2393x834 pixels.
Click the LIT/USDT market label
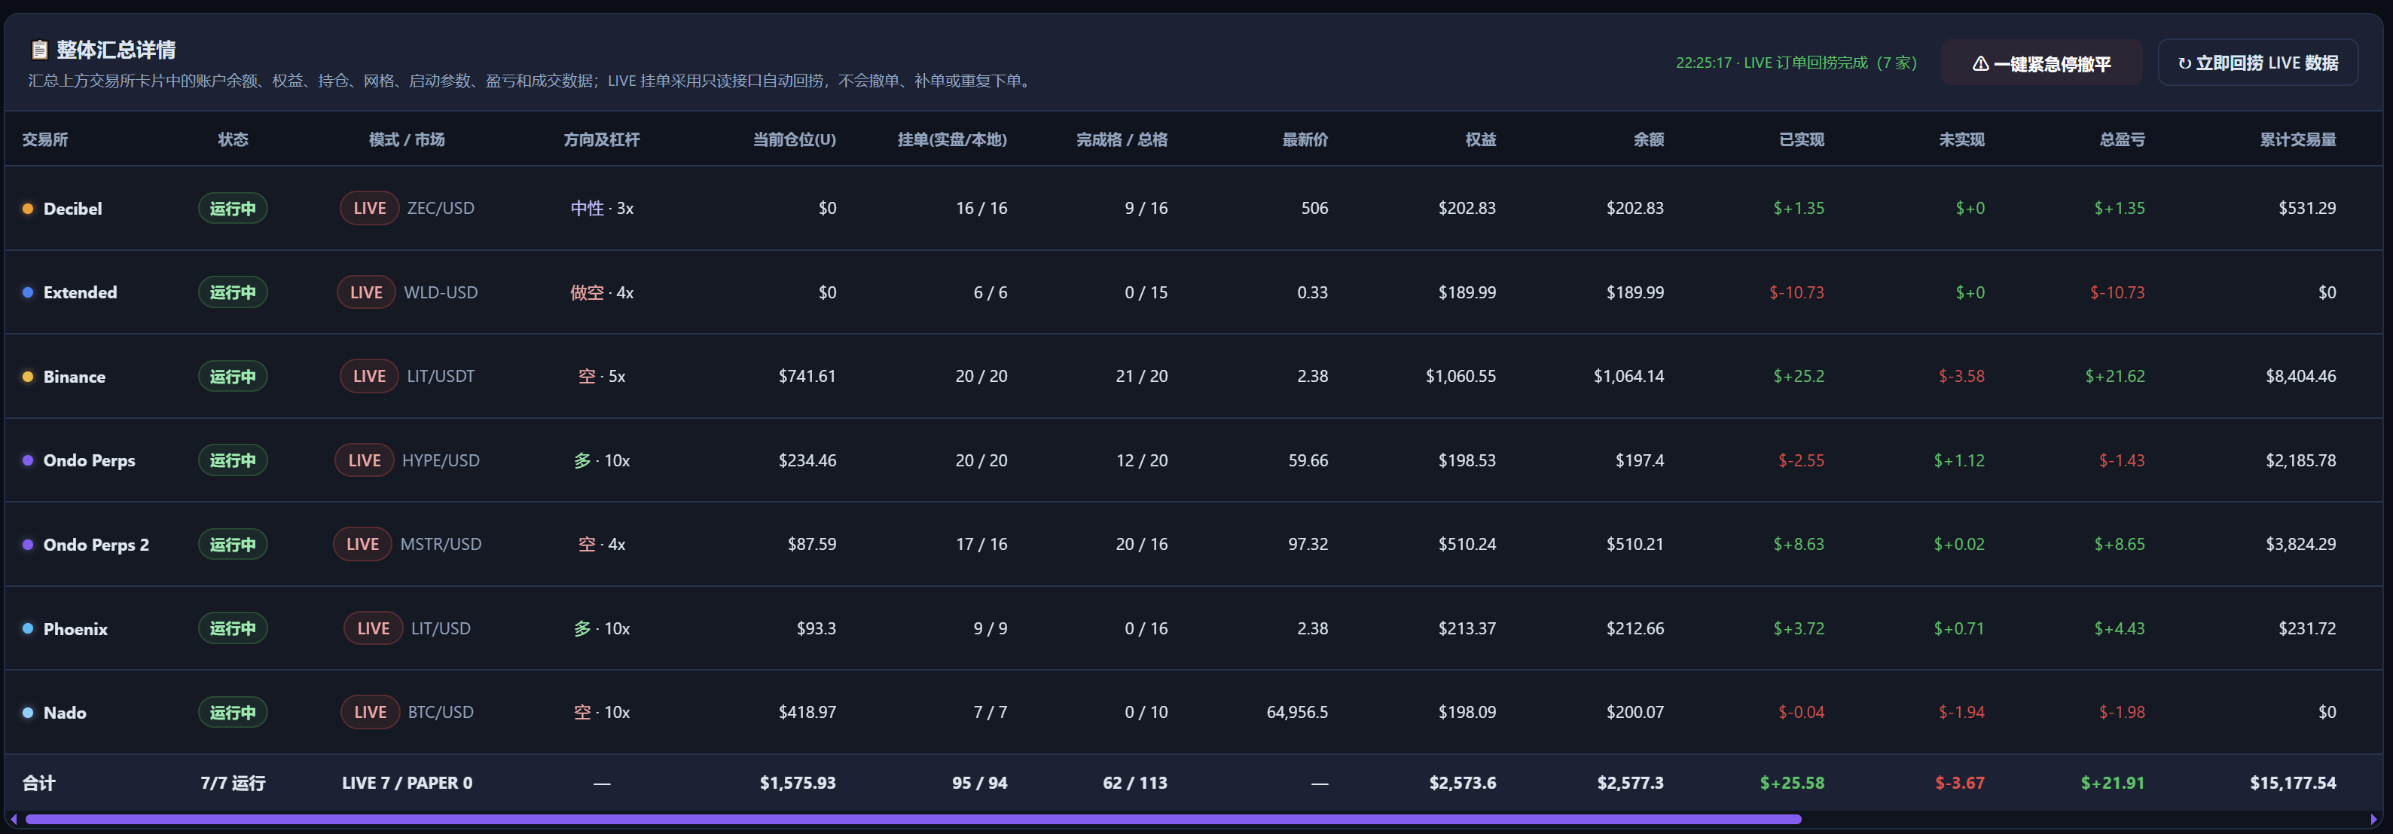(x=441, y=376)
